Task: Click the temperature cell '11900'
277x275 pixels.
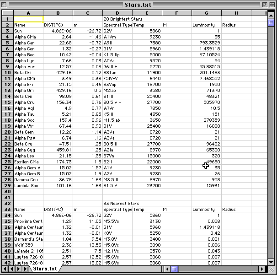Action: pos(147,73)
